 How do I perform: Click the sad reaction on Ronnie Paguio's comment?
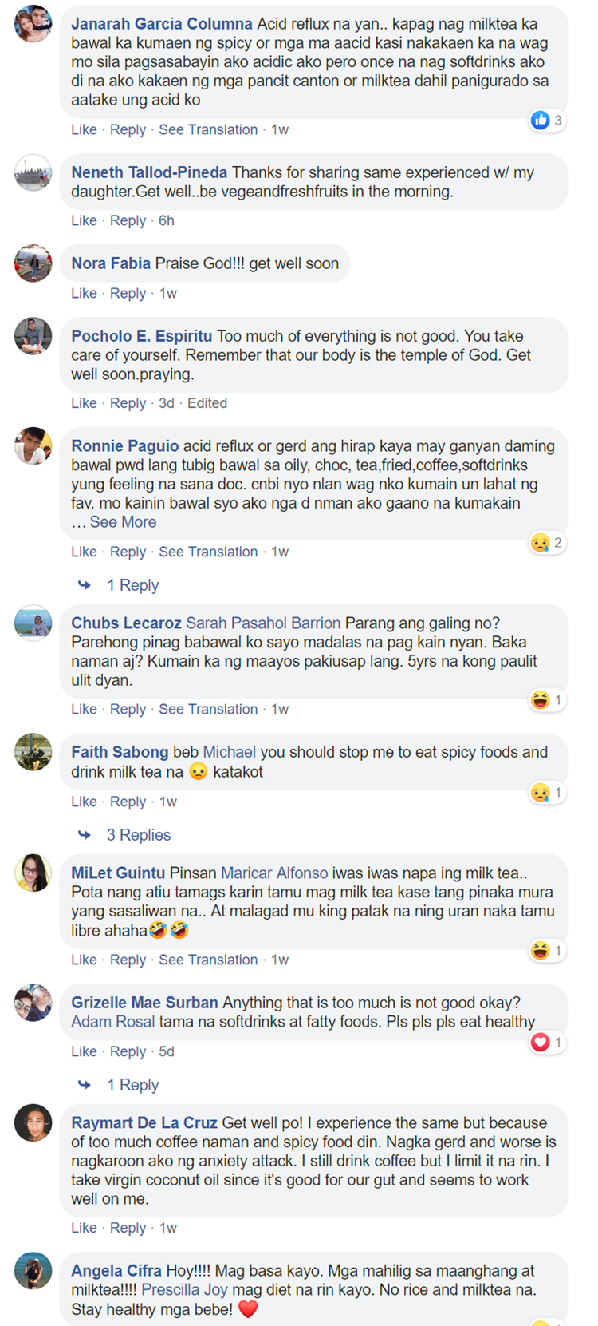pyautogui.click(x=541, y=543)
